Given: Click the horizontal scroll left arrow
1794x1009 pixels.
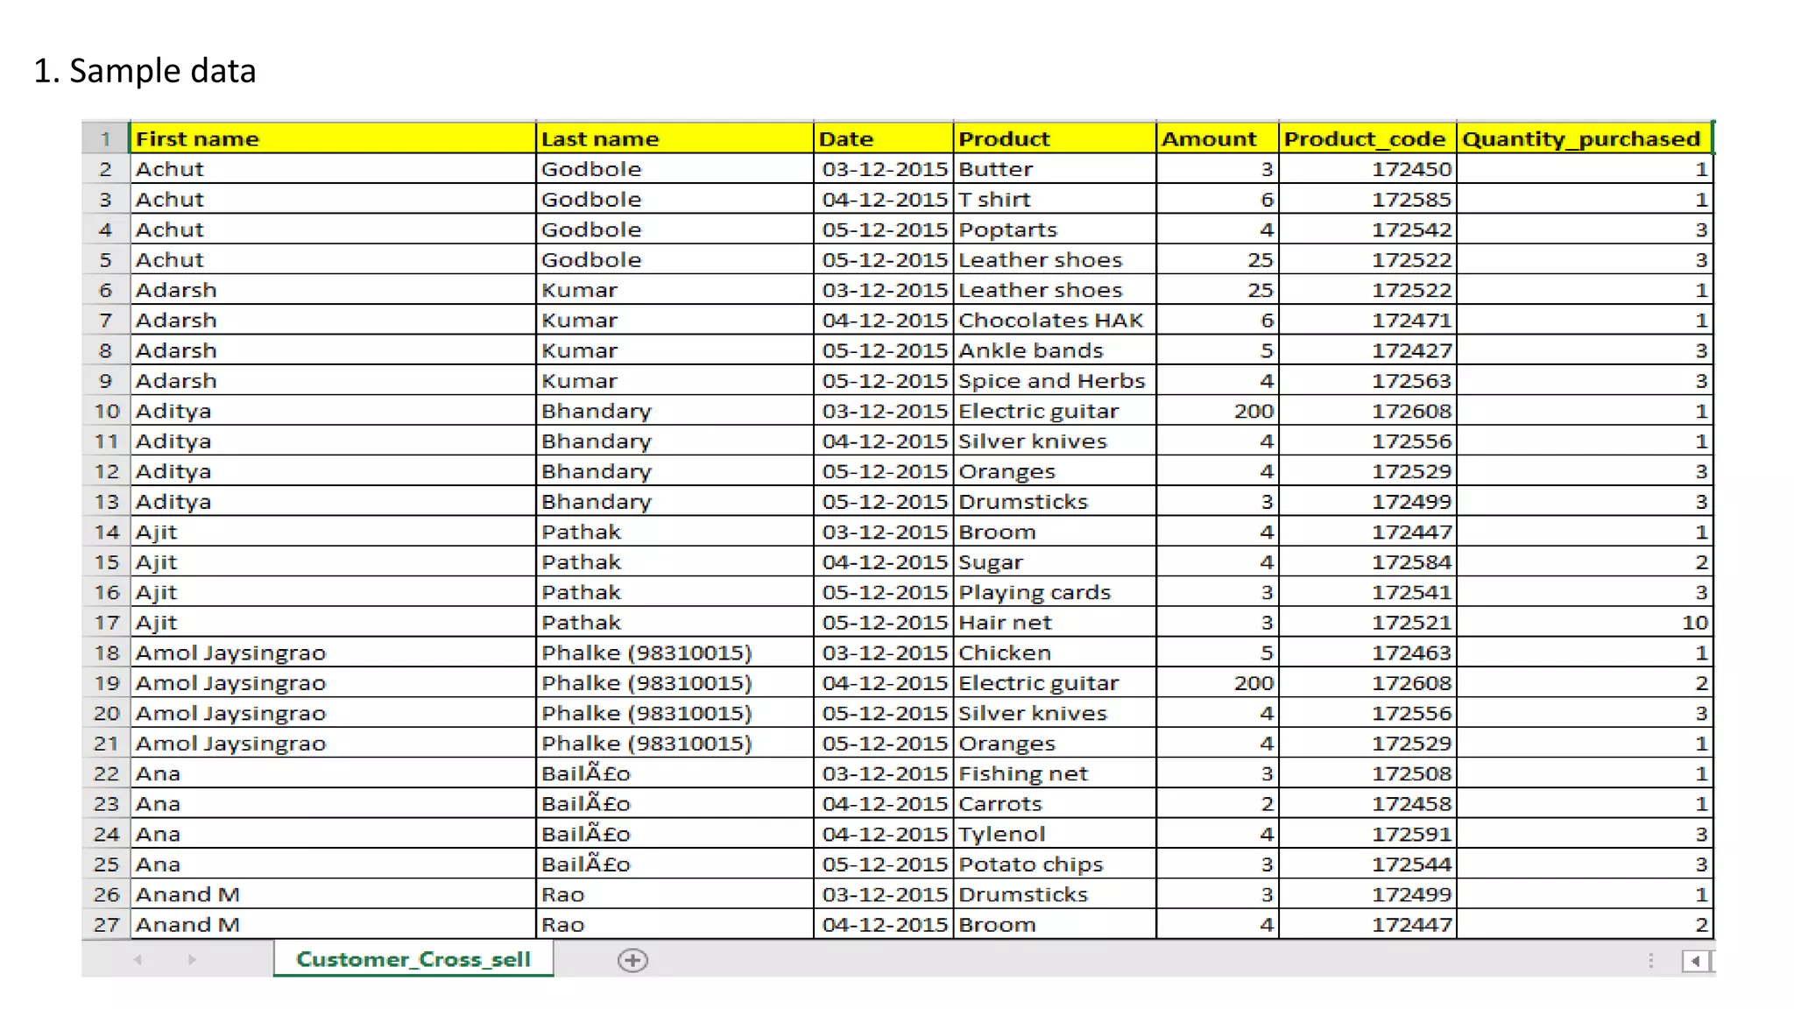Looking at the screenshot, I should 1695,961.
